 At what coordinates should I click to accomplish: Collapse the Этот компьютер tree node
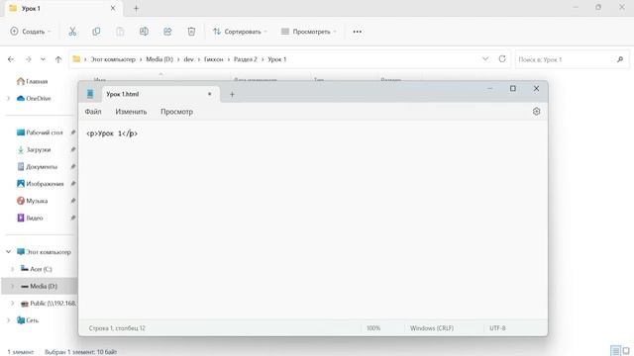tap(8, 252)
